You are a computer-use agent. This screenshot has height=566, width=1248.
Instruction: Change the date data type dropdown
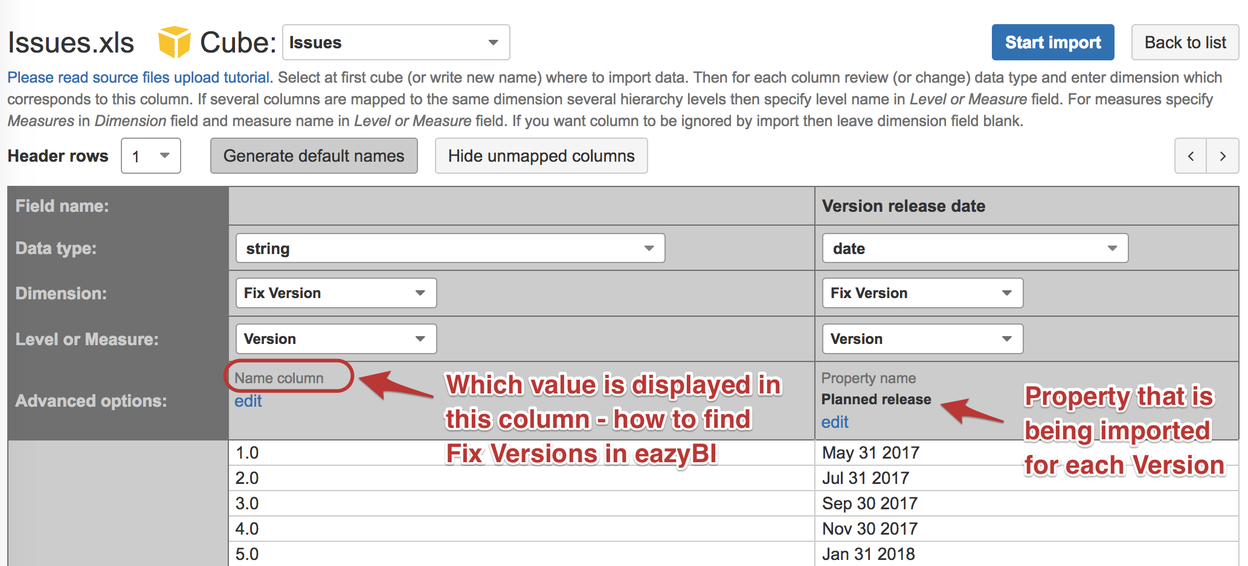click(x=974, y=249)
